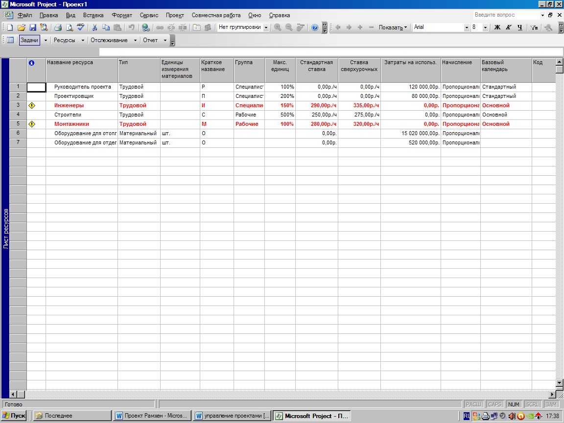The width and height of the screenshot is (564, 423).
Task: Open the Совместная работа menu
Action: (216, 15)
